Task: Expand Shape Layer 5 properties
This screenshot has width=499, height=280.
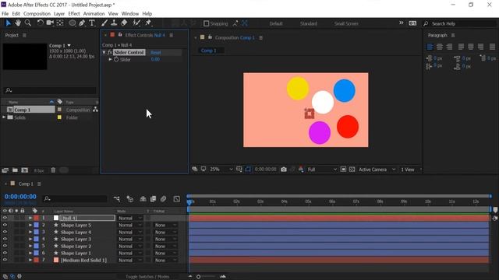Action: pos(30,225)
